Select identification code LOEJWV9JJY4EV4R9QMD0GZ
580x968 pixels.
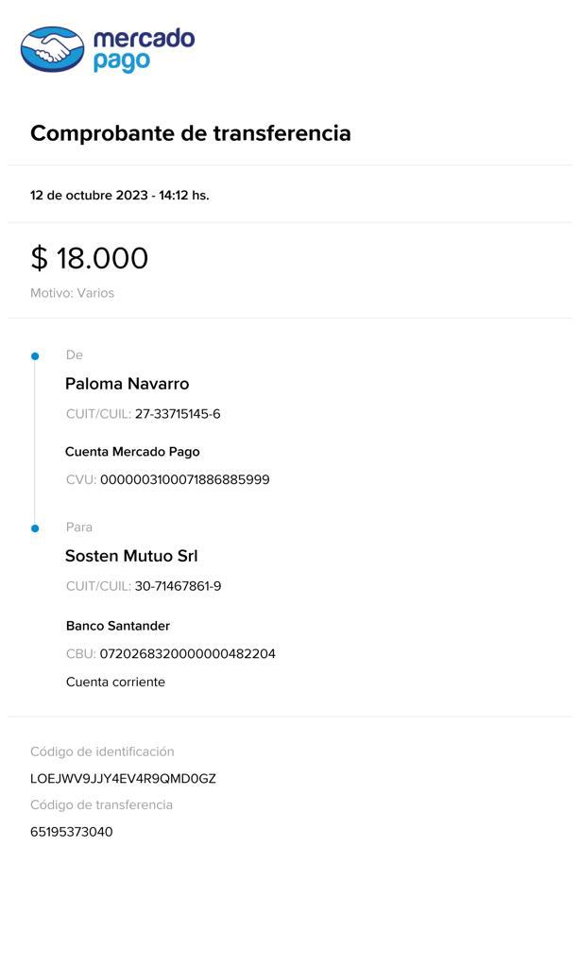pos(123,779)
